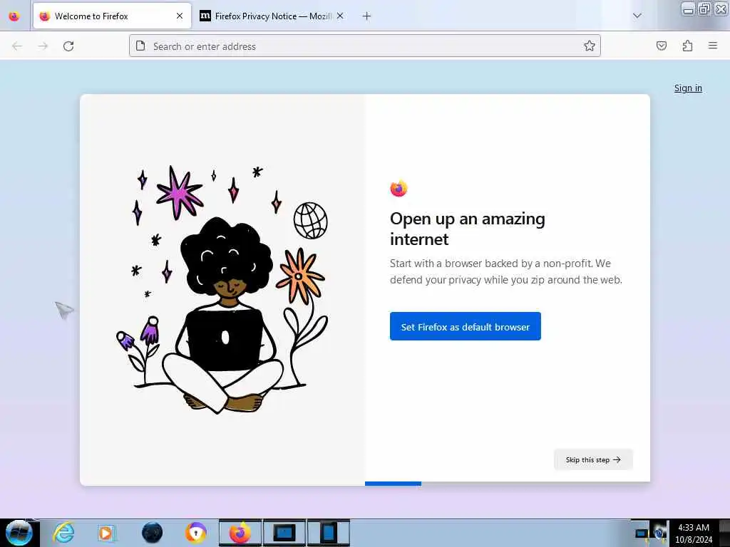Launch Internet Explorer from the taskbar
Screen dimensions: 730x547
63,533
